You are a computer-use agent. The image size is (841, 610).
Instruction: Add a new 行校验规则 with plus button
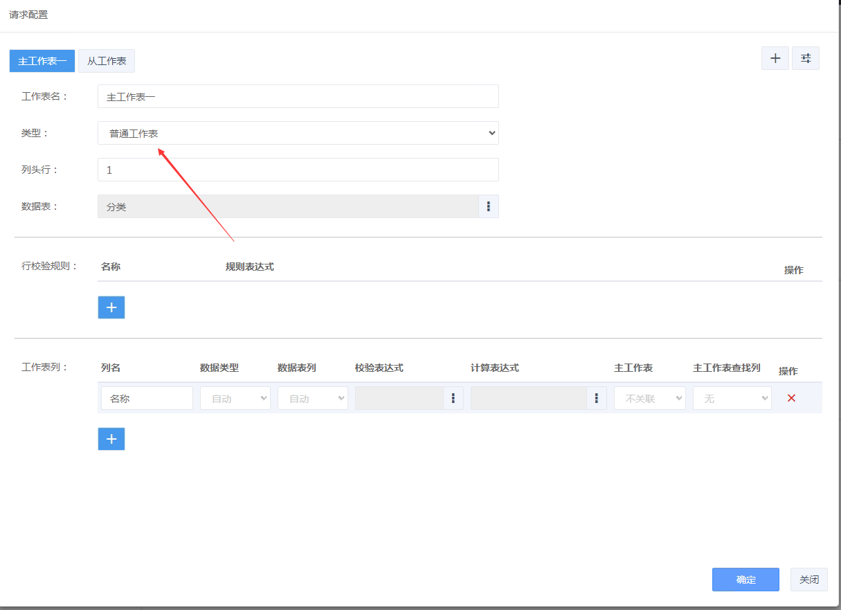pyautogui.click(x=111, y=307)
